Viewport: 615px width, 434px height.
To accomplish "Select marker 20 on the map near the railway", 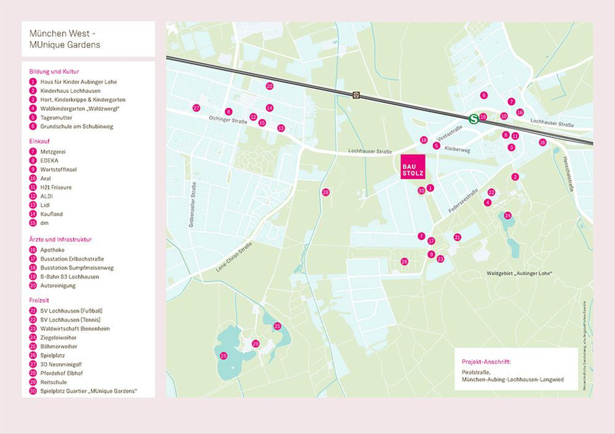I will (x=270, y=86).
